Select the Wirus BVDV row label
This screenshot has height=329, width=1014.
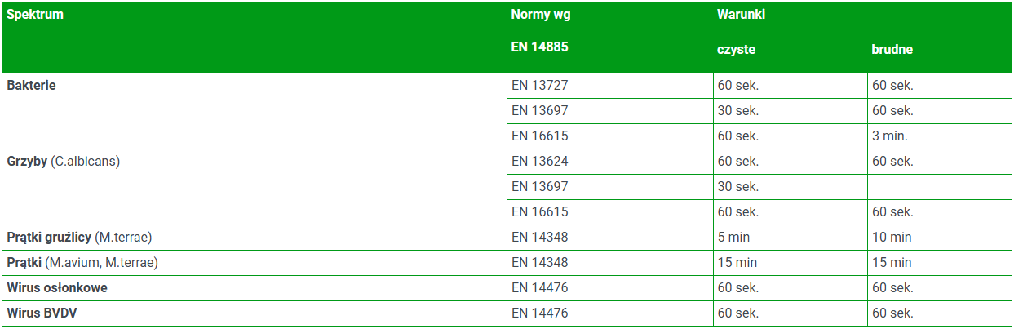tap(41, 313)
